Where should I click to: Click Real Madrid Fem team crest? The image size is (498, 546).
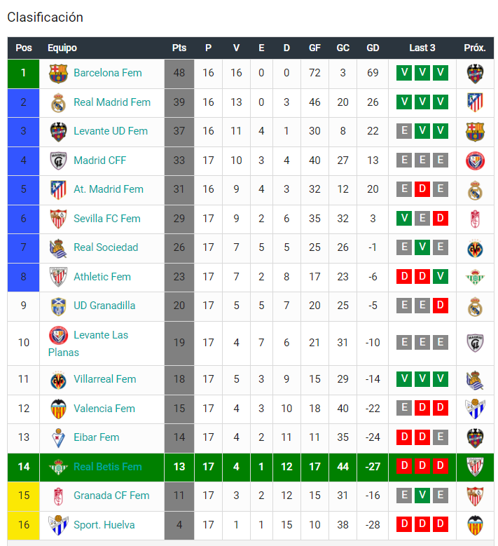58,103
